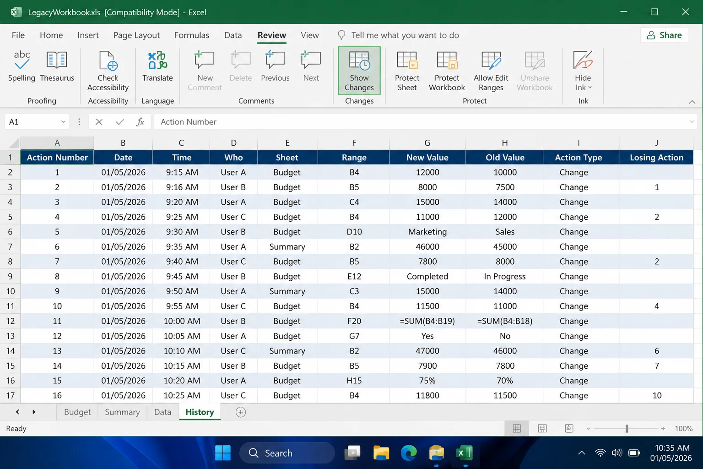
Task: Click the Losing Action header cell
Action: pyautogui.click(x=656, y=158)
